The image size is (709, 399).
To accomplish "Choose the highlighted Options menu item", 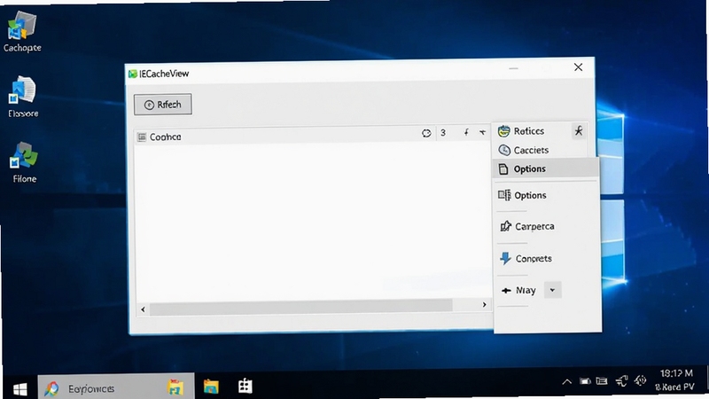I will [x=545, y=168].
